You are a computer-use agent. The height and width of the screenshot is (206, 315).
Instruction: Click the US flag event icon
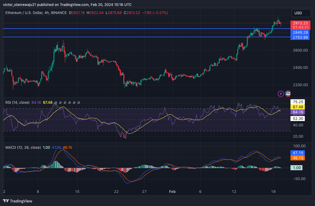pyautogui.click(x=288, y=93)
